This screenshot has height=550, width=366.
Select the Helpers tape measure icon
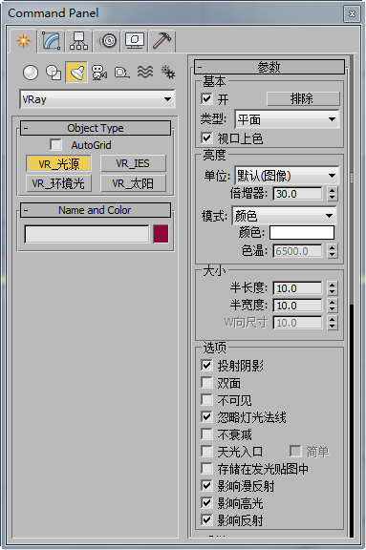coord(122,73)
